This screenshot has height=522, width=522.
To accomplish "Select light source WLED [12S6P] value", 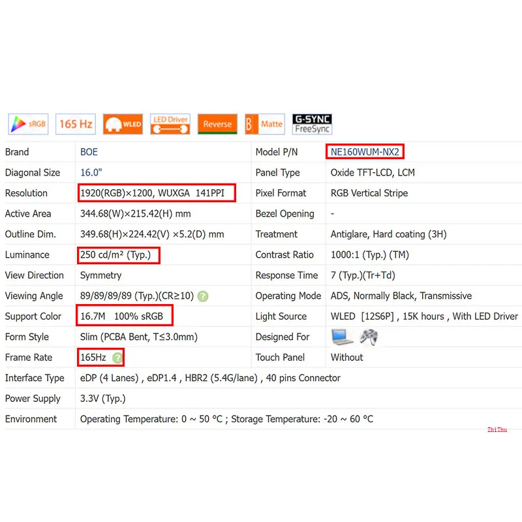I will [424, 316].
